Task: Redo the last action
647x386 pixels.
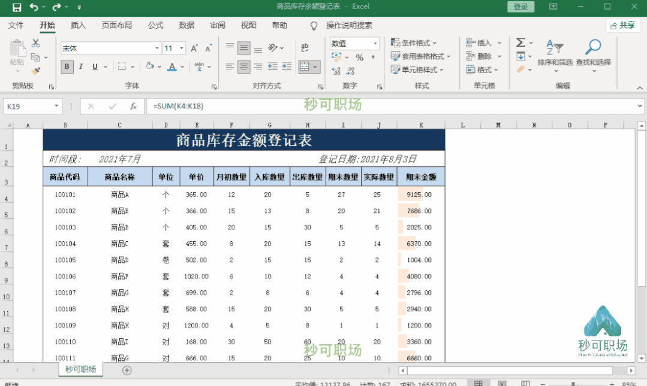Action: click(x=56, y=7)
